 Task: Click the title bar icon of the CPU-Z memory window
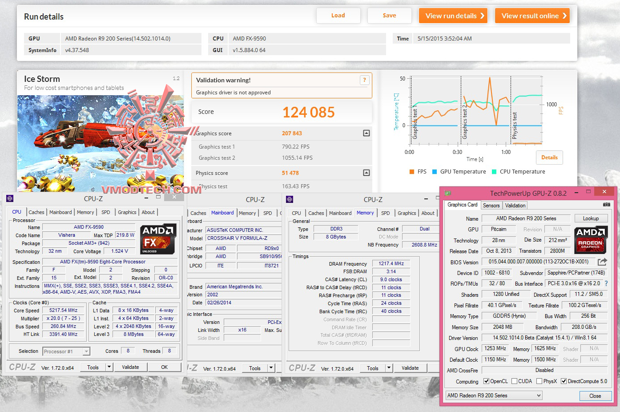[290, 199]
